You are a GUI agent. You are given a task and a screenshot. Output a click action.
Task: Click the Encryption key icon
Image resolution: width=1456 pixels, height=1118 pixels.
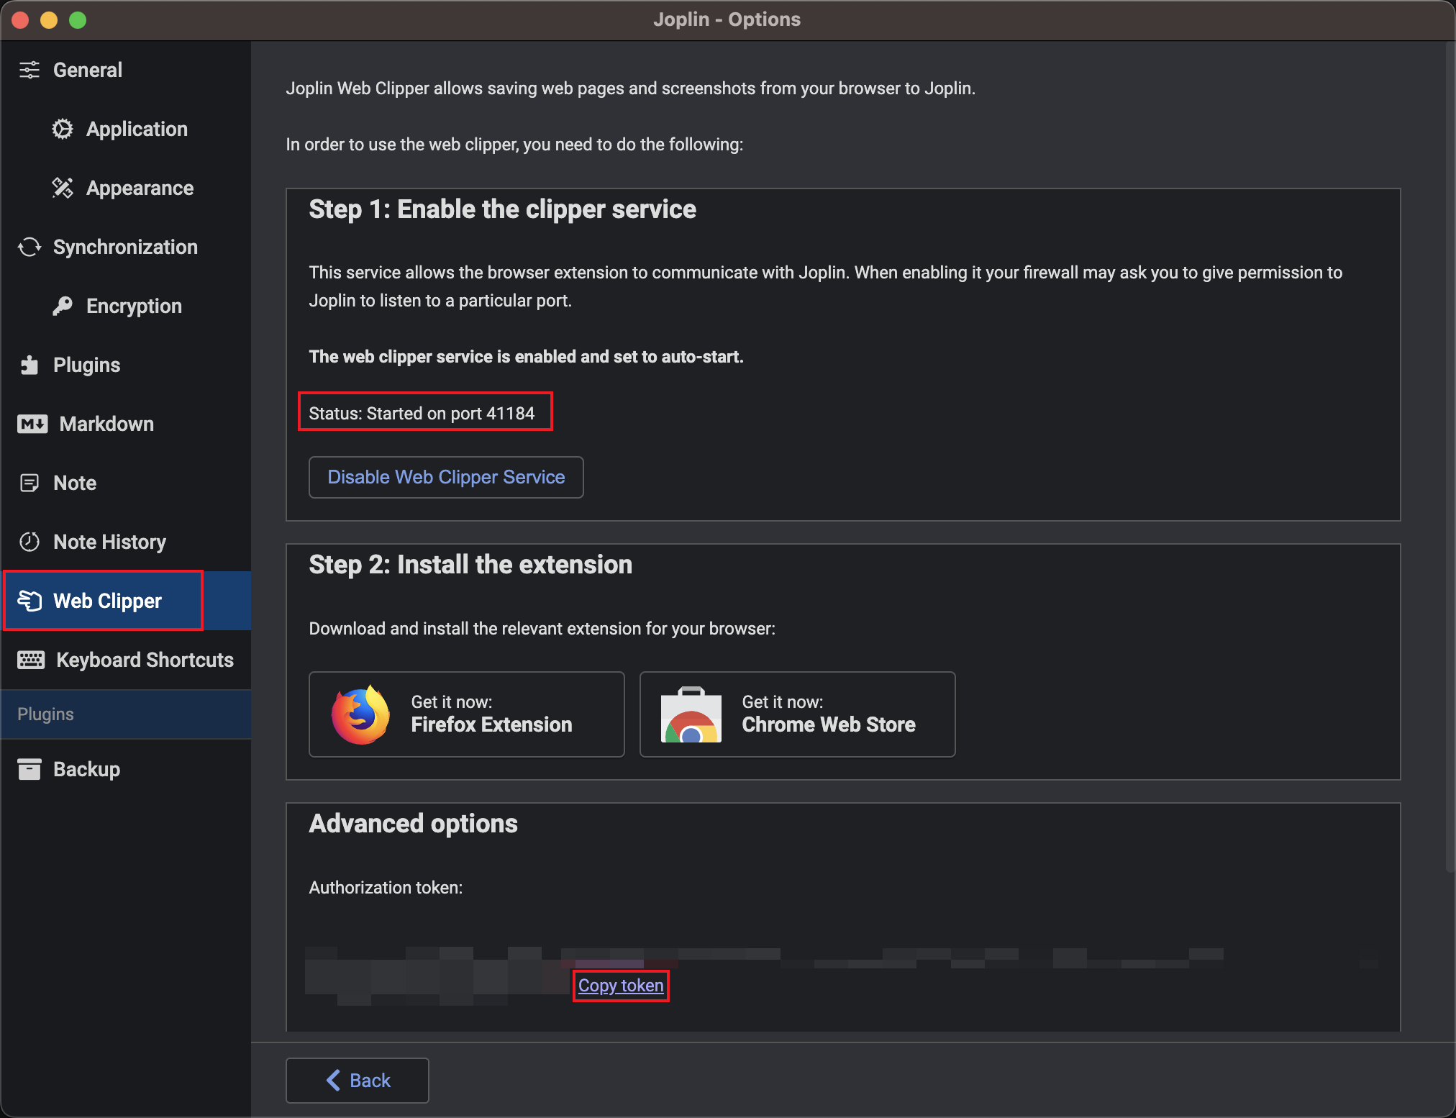(x=63, y=306)
